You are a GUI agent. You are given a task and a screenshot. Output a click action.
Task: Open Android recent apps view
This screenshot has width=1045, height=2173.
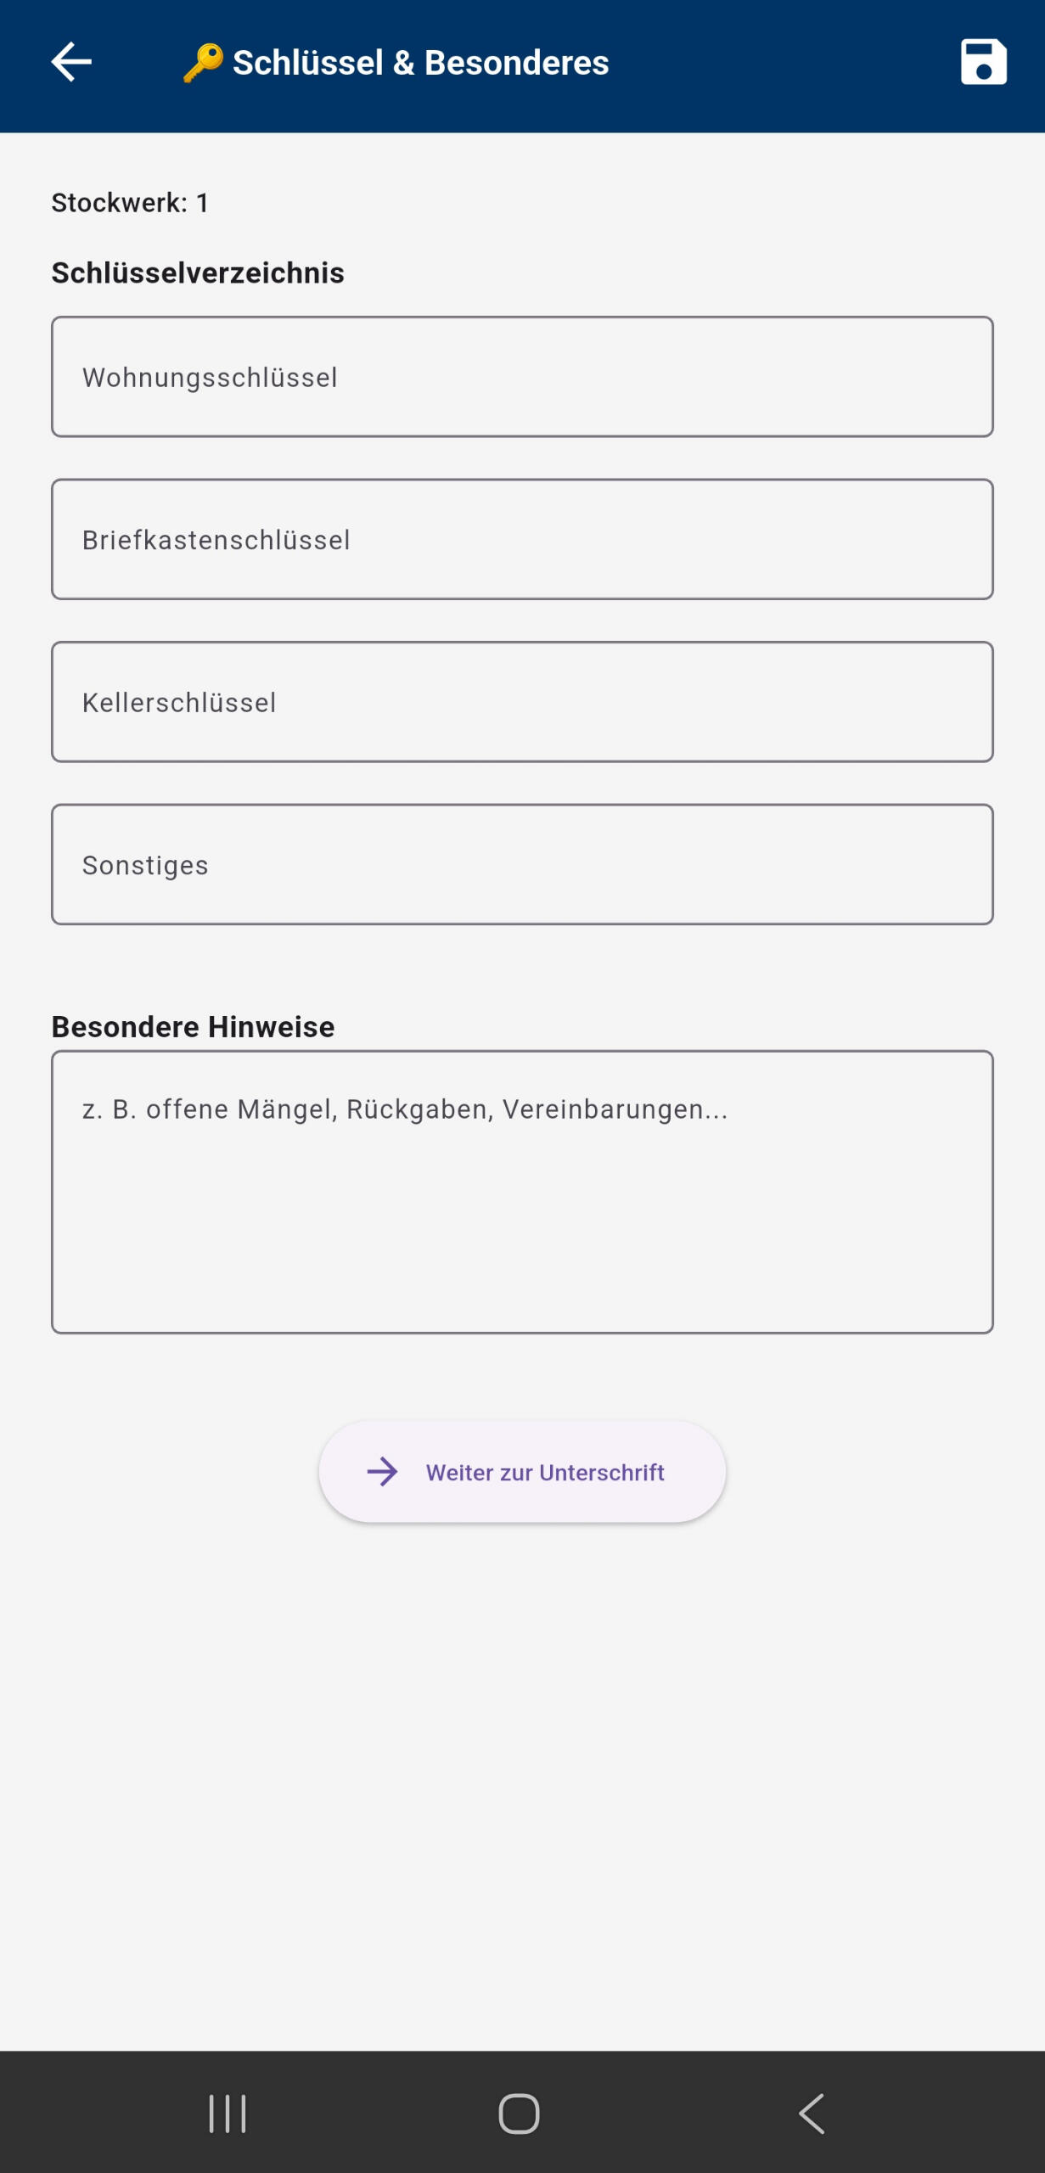pyautogui.click(x=228, y=2113)
